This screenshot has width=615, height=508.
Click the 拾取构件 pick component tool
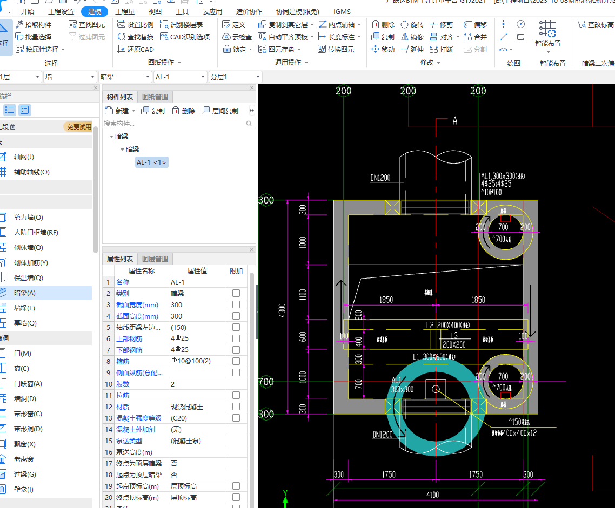(x=34, y=24)
